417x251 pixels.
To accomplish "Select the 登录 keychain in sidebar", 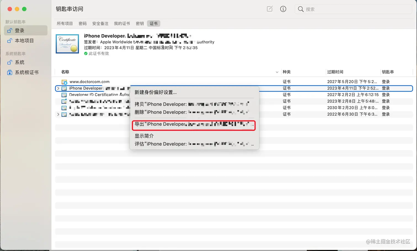I will 26,30.
